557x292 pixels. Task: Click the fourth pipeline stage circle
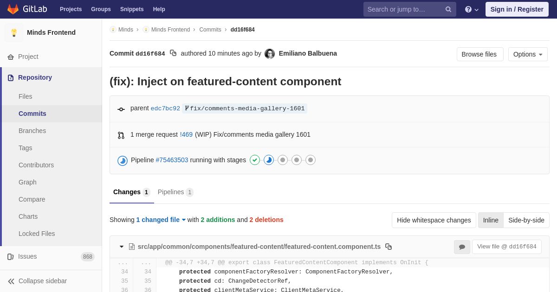tap(297, 160)
